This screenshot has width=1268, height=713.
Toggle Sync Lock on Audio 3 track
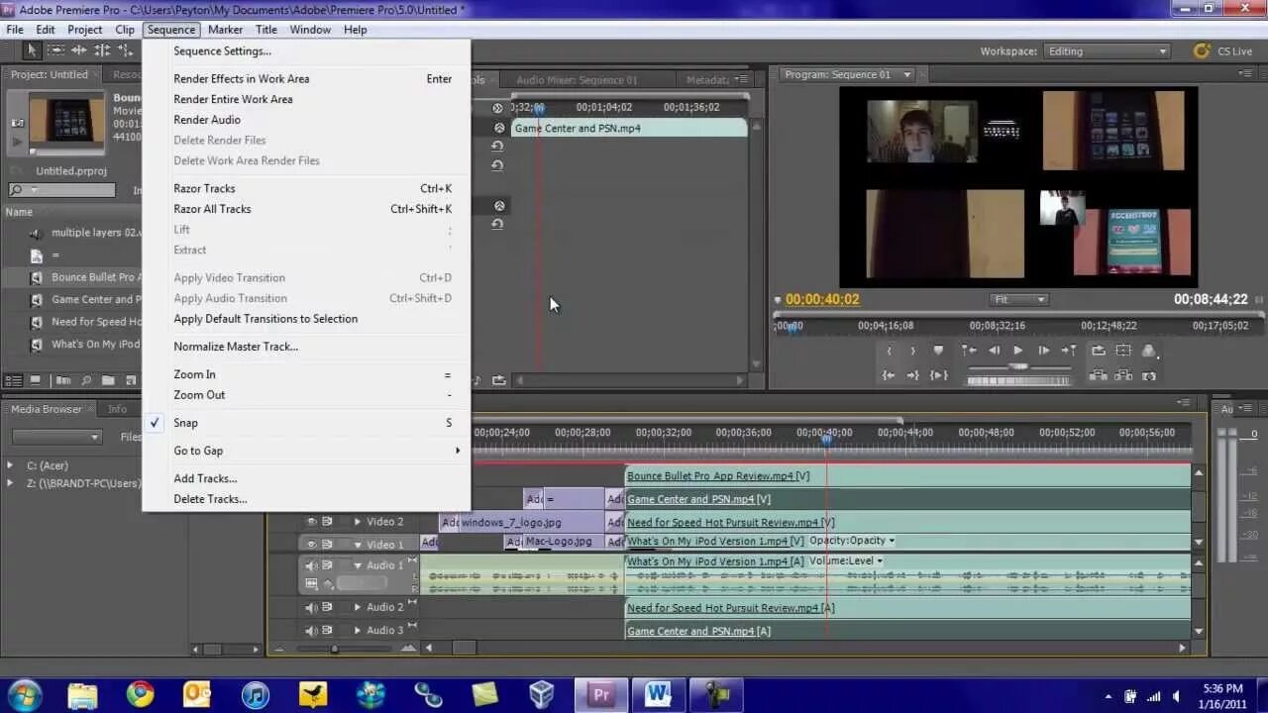328,631
